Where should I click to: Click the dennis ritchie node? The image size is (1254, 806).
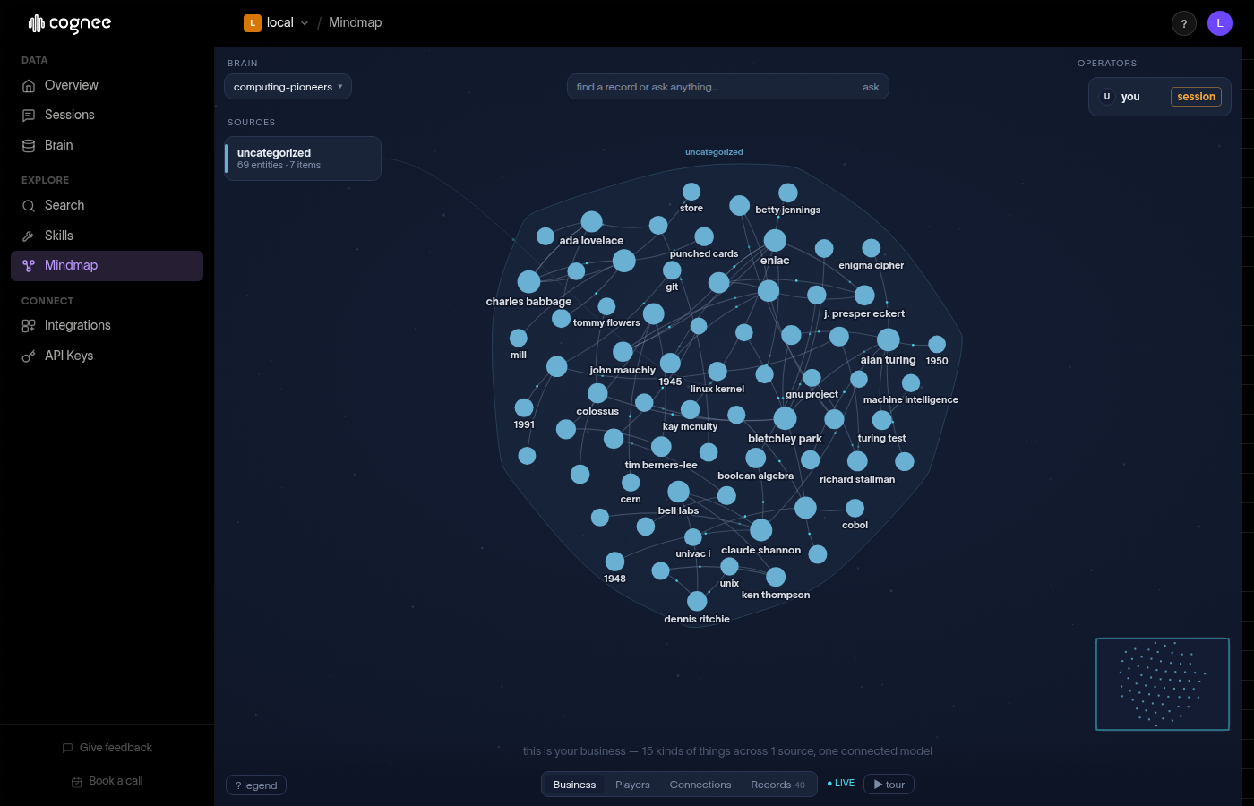(697, 601)
